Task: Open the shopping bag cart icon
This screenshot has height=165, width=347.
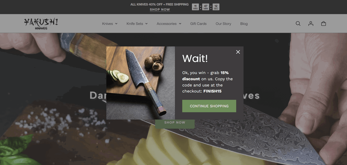Action: (323, 24)
